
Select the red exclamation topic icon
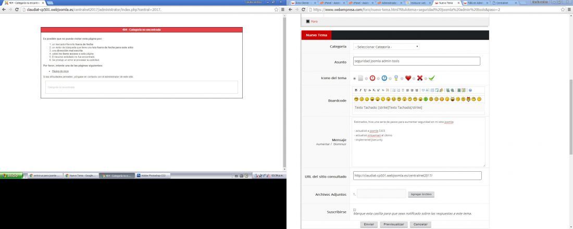[x=372, y=78]
